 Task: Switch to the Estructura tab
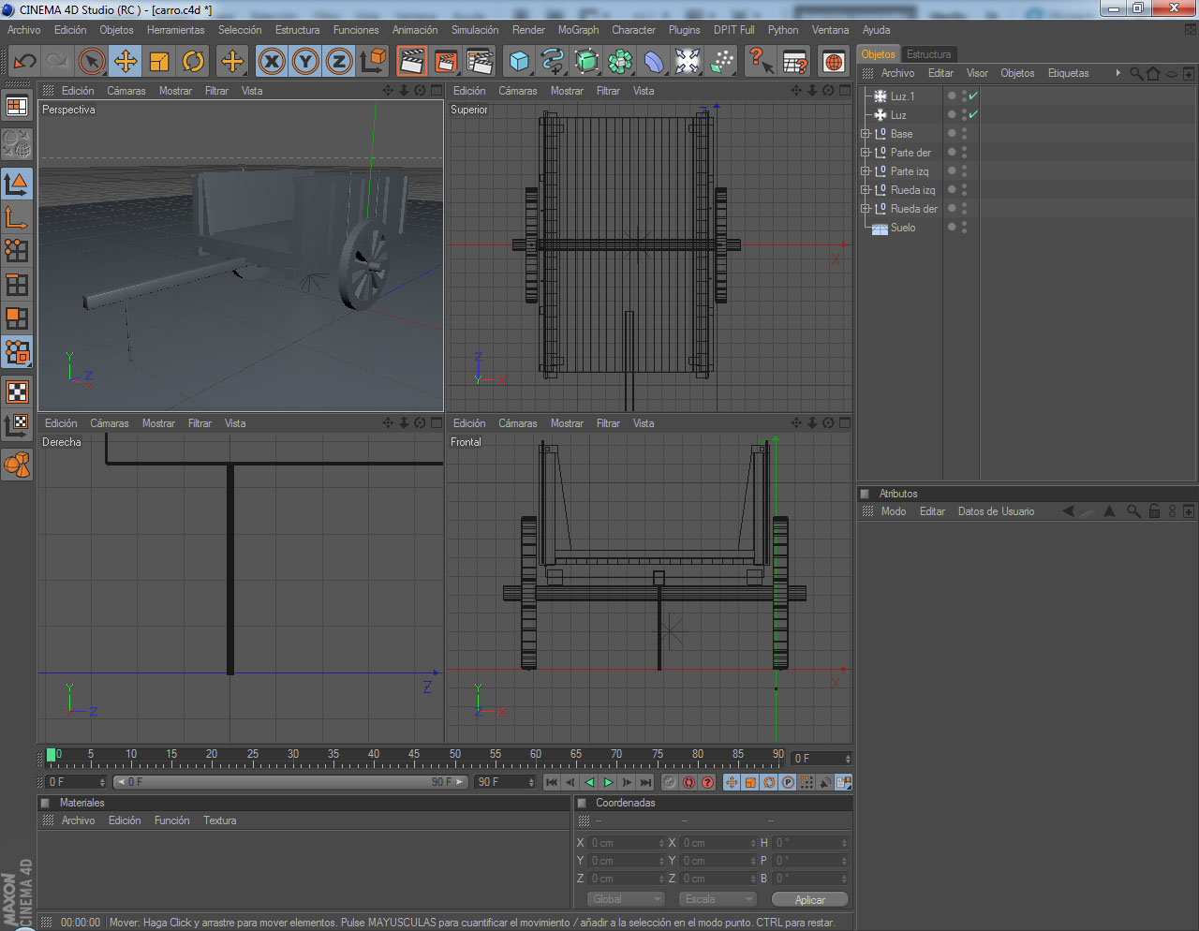(x=928, y=54)
